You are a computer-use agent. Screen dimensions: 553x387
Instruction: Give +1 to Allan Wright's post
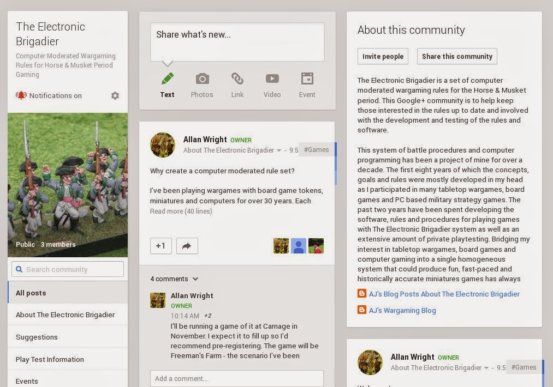161,246
